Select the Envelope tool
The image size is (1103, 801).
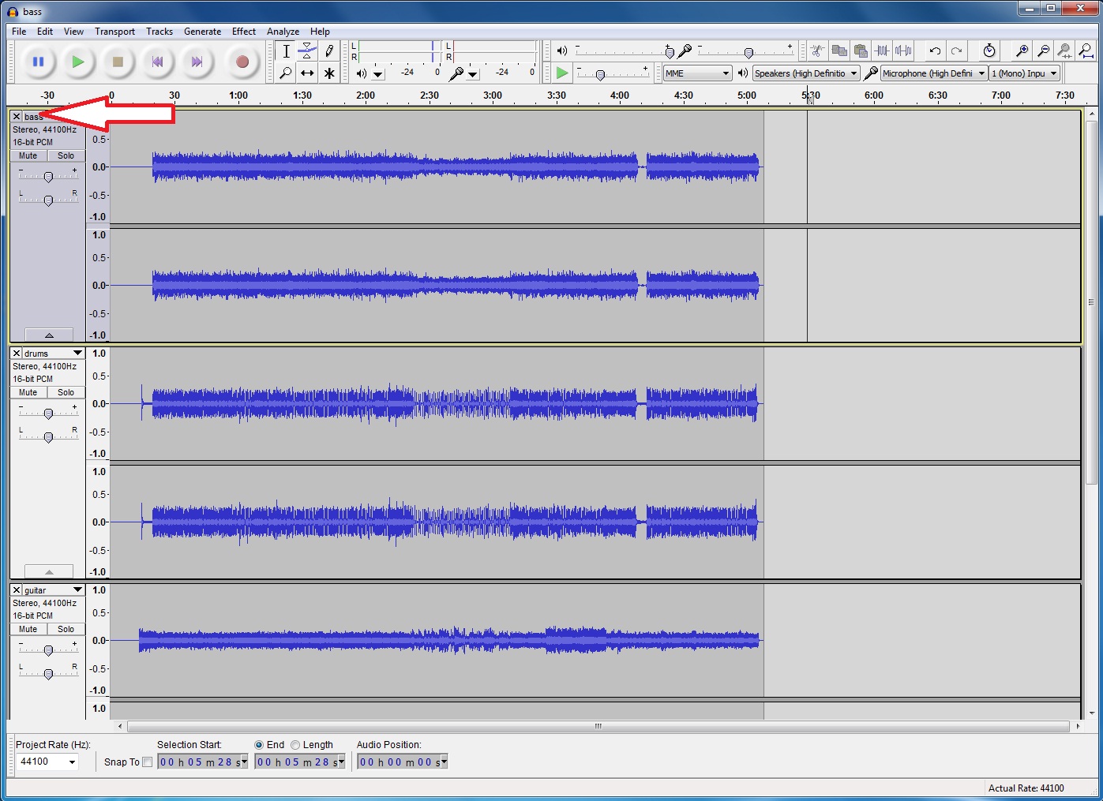(x=307, y=51)
